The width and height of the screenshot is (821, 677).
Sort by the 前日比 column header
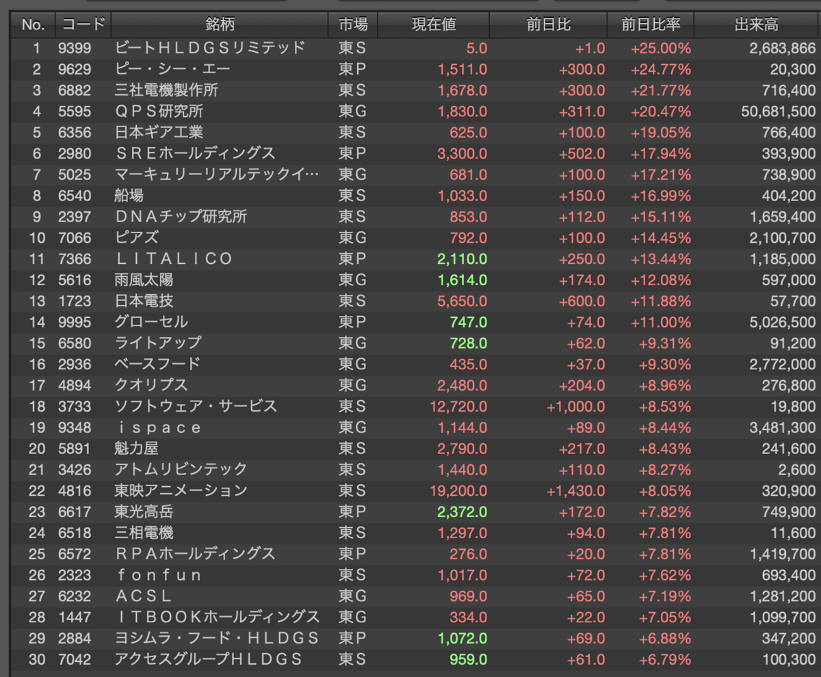click(x=549, y=25)
